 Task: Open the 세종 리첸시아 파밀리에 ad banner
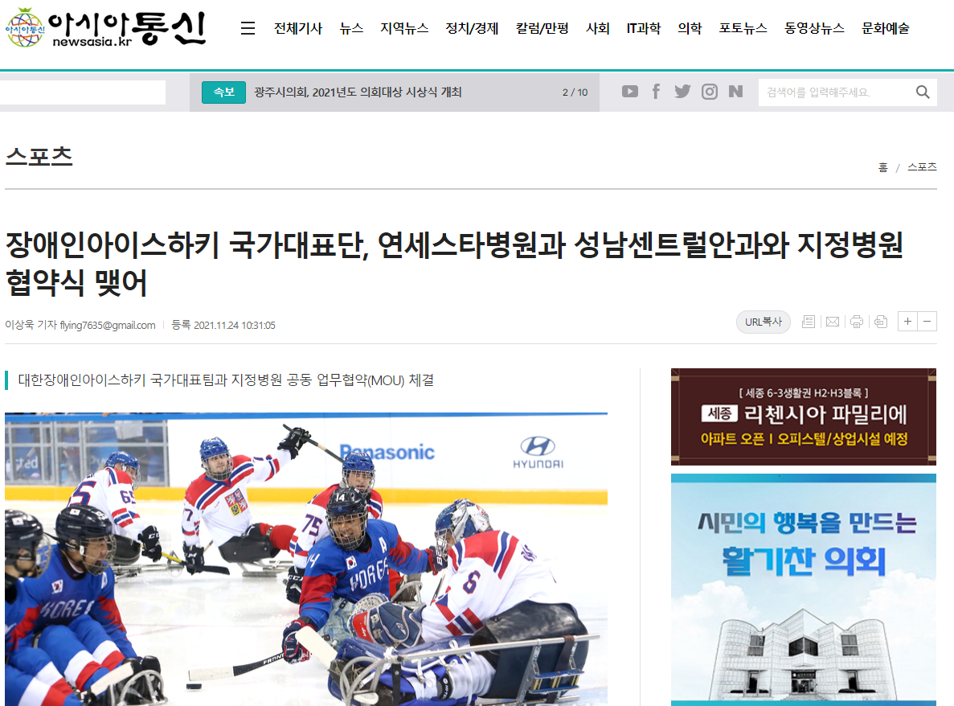coord(803,417)
